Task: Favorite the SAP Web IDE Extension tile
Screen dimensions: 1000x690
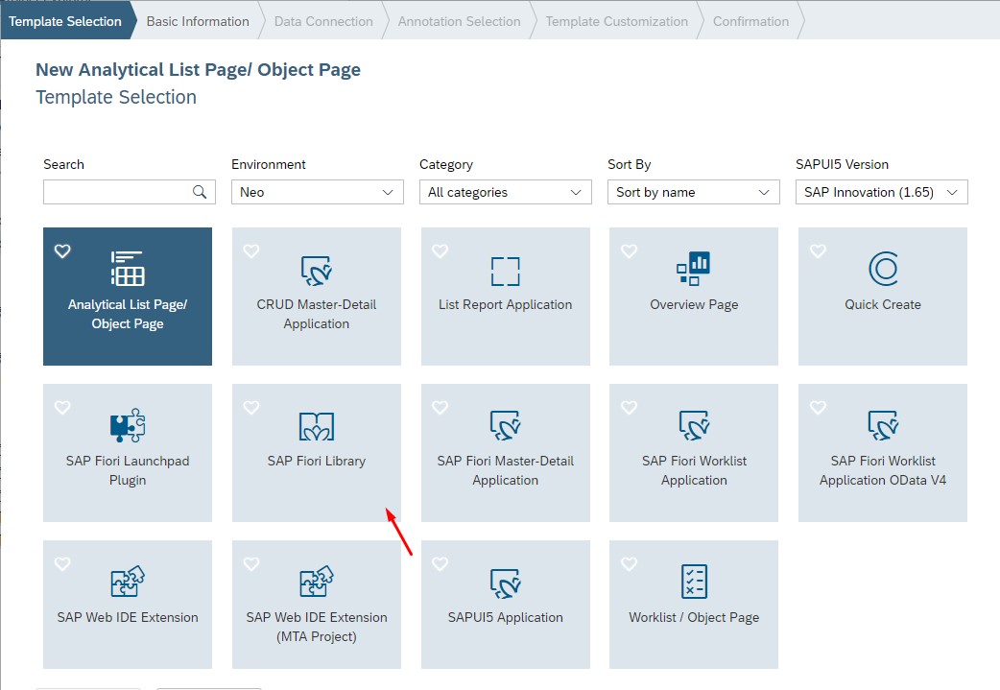Action: coord(61,563)
